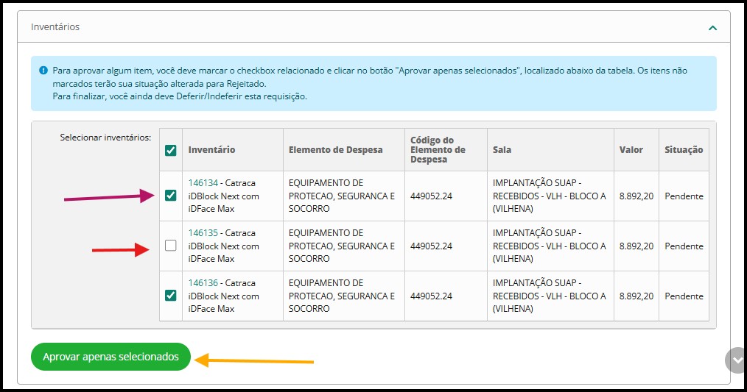The image size is (747, 392).
Task: Click the Inventários panel header title
Action: [55, 26]
